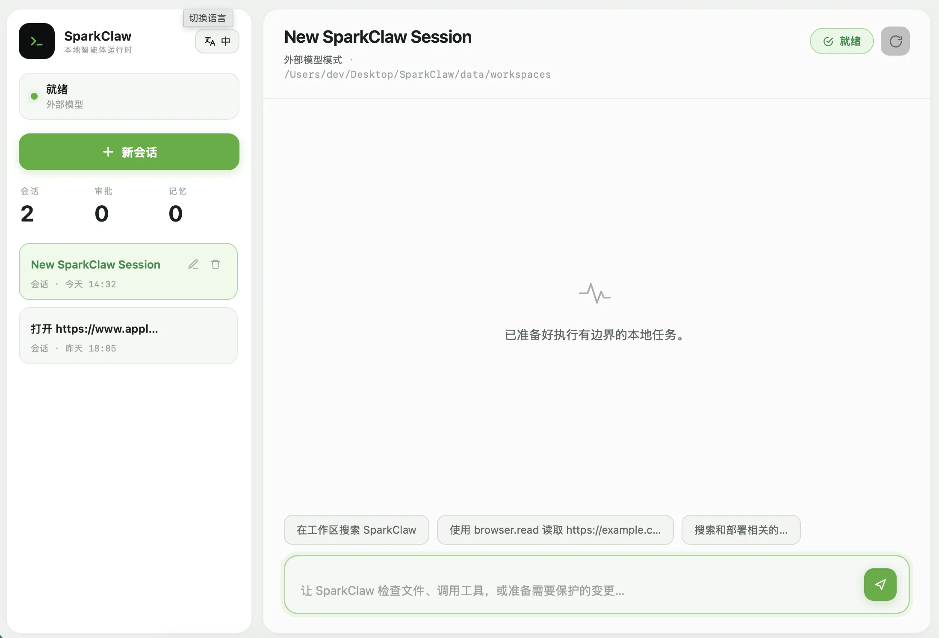Click the 会话 count of 2
939x638 pixels.
pos(27,213)
